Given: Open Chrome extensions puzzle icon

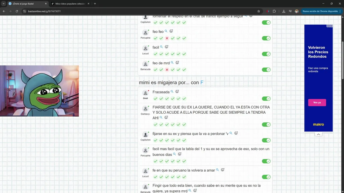Looking at the screenshot, I should [x=274, y=11].
